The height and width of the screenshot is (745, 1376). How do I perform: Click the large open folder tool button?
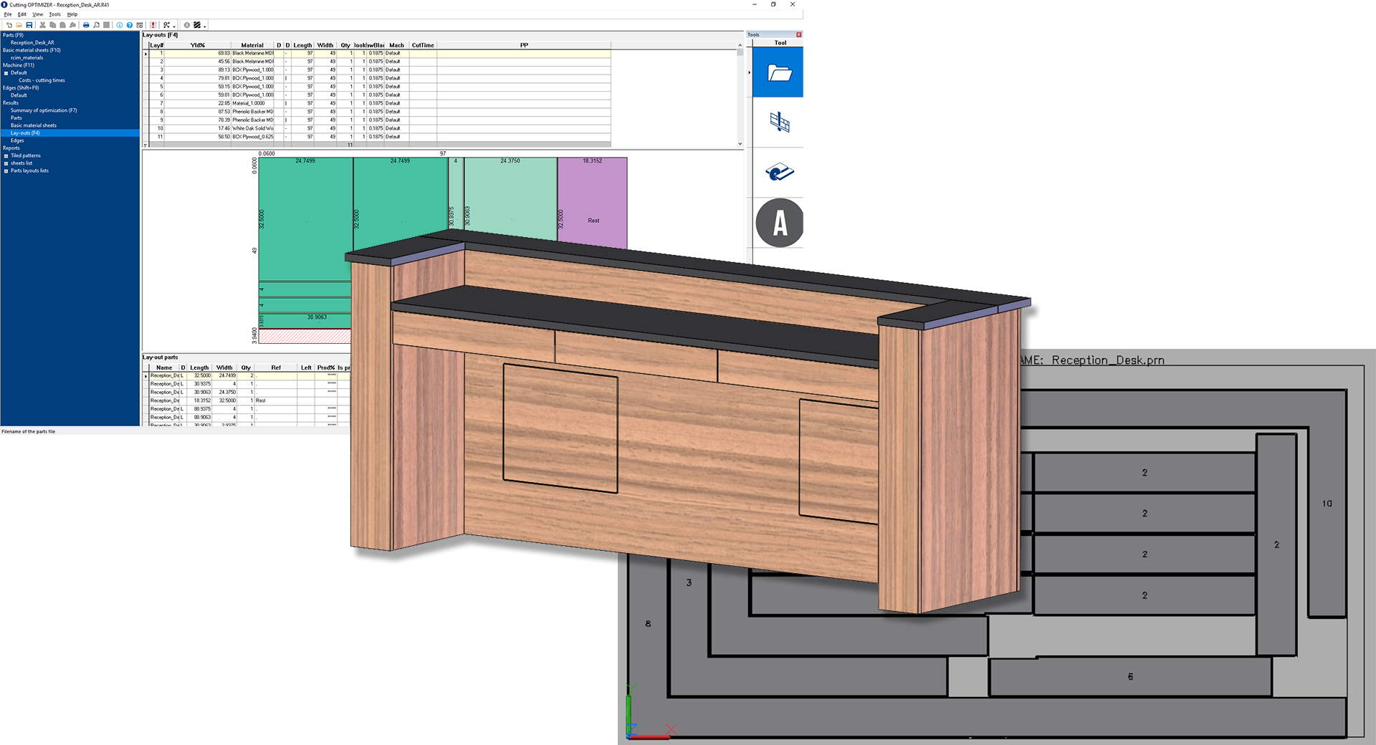point(779,72)
